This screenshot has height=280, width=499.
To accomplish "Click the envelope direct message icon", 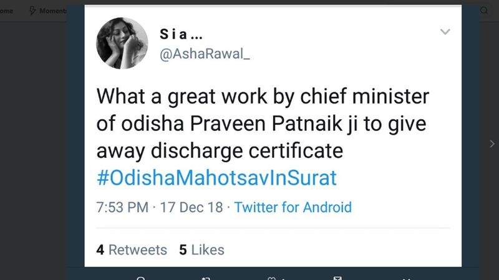I will tap(337, 278).
